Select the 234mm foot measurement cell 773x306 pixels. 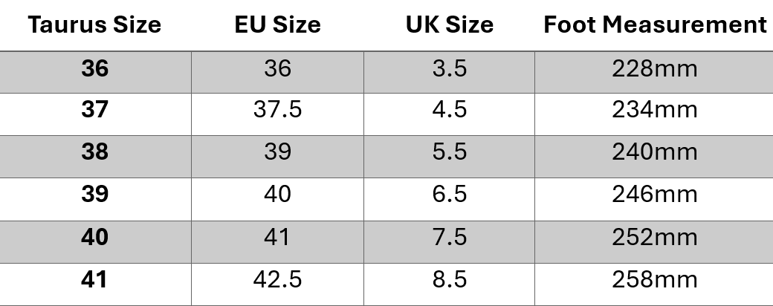tap(654, 110)
